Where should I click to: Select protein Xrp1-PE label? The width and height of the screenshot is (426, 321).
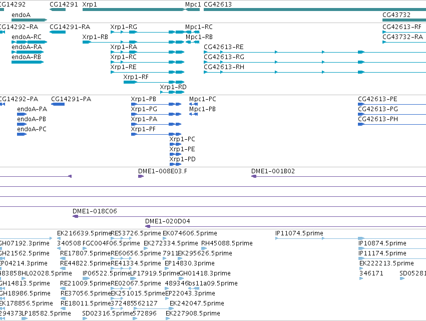182,150
